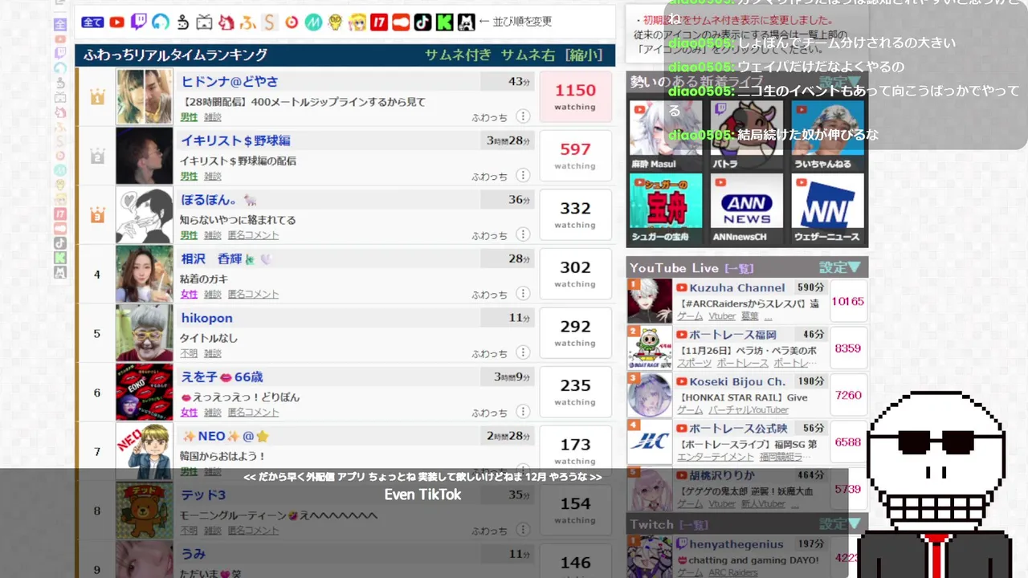Filter by the blue OPENREC circle icon

[x=161, y=22]
